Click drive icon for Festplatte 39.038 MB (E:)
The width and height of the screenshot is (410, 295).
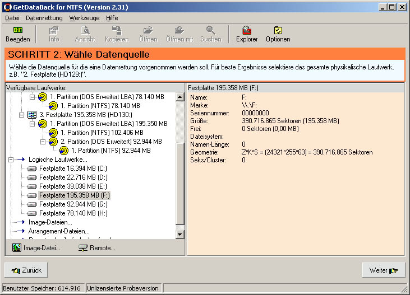click(32, 186)
